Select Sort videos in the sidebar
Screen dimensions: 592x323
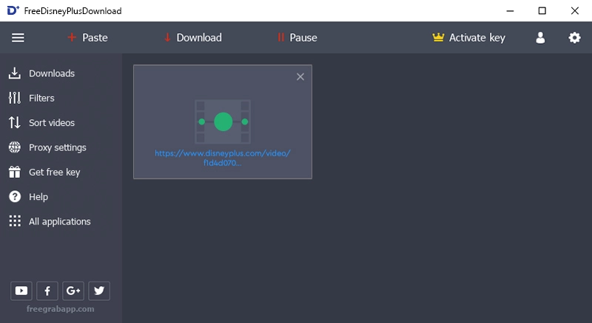pyautogui.click(x=41, y=122)
